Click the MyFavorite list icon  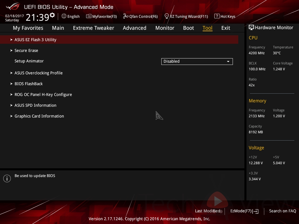point(88,16)
